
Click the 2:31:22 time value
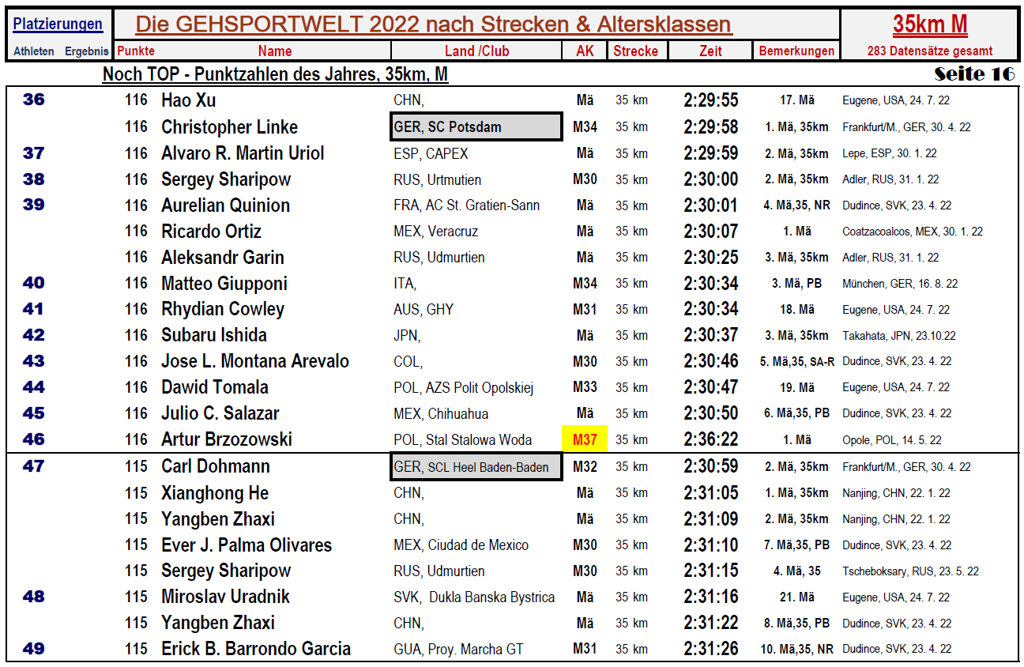(711, 623)
